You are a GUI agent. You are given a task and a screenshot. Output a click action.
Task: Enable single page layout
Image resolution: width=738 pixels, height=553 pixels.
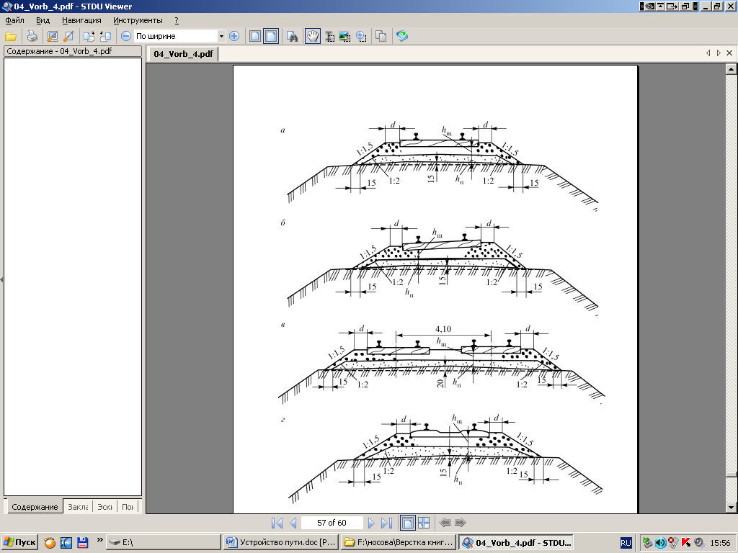(x=408, y=523)
